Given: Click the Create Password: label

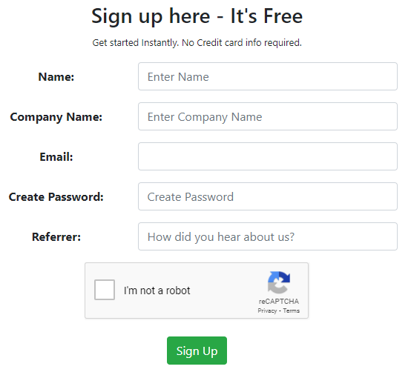Looking at the screenshot, I should [x=56, y=197].
